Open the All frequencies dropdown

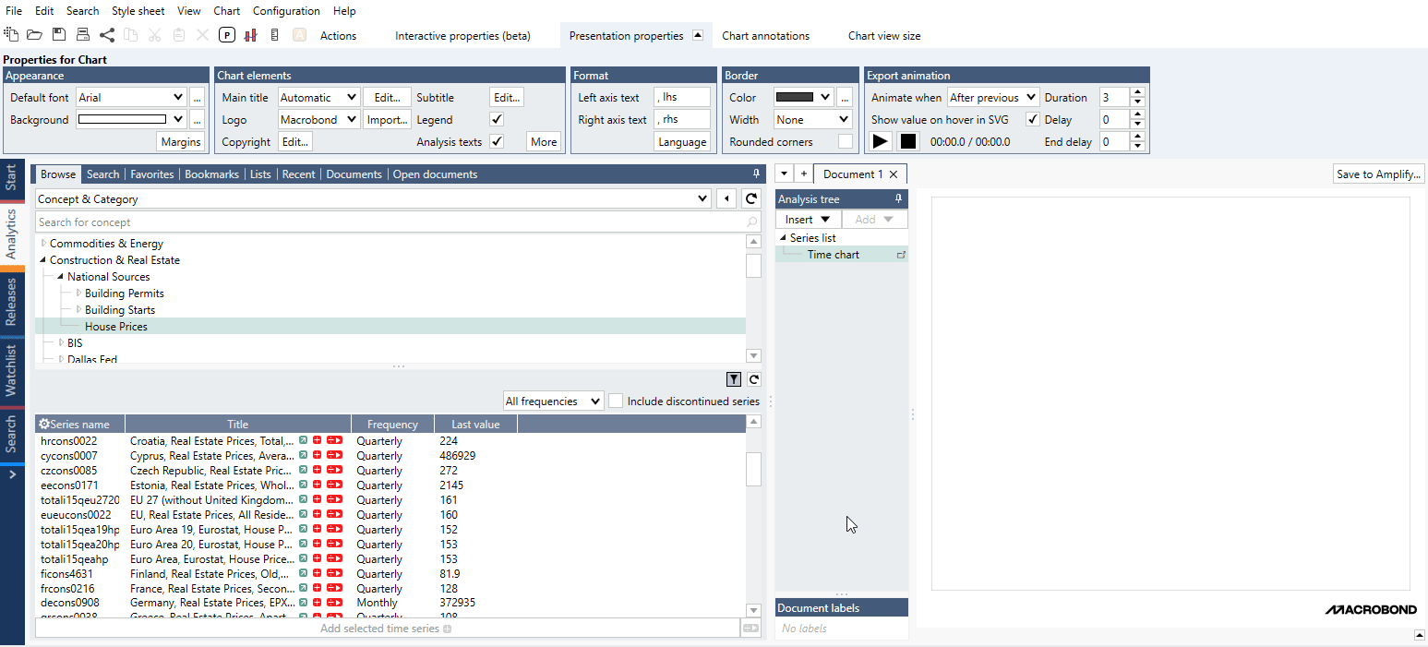pyautogui.click(x=553, y=401)
